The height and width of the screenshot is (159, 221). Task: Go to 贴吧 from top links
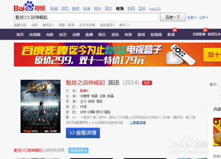76,9
